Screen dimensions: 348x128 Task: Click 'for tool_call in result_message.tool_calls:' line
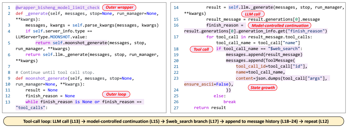(259, 37)
